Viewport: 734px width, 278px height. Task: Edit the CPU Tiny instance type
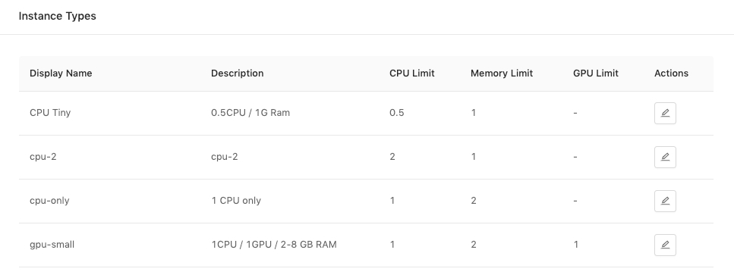665,113
